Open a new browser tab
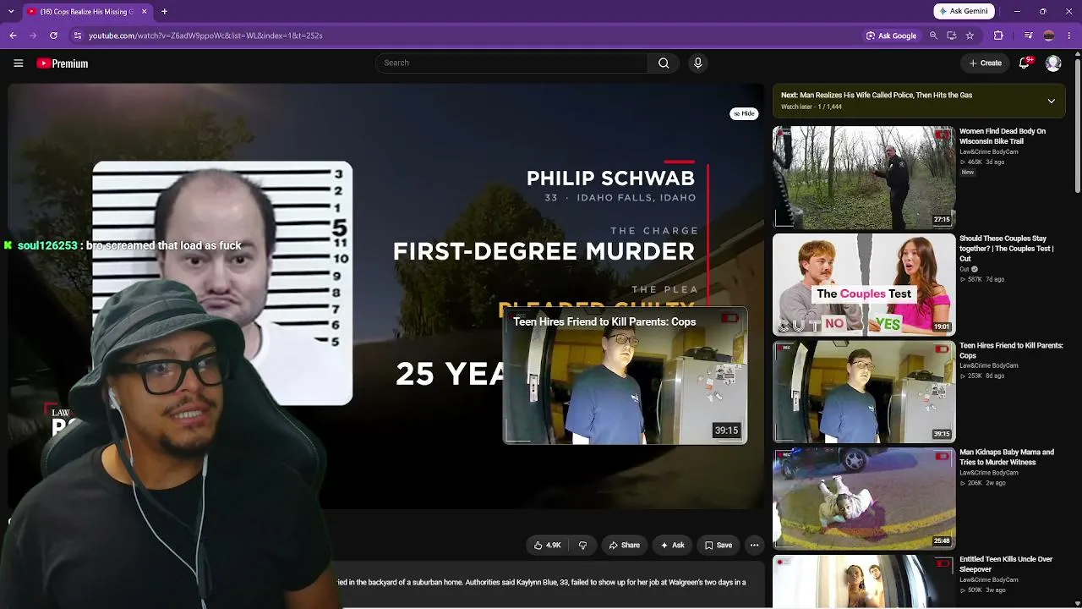Viewport: 1082px width, 609px height. [164, 12]
